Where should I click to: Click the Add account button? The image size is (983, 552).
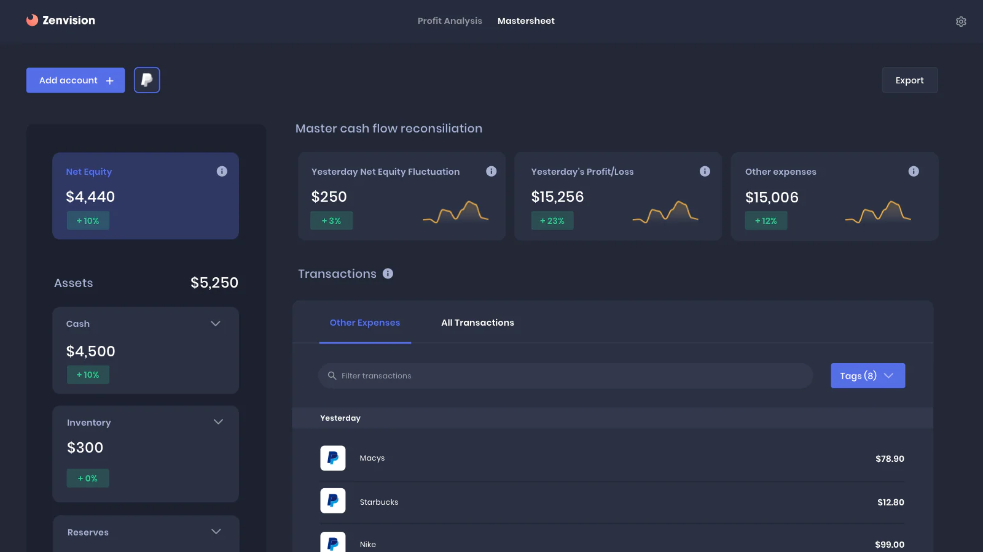(x=76, y=80)
